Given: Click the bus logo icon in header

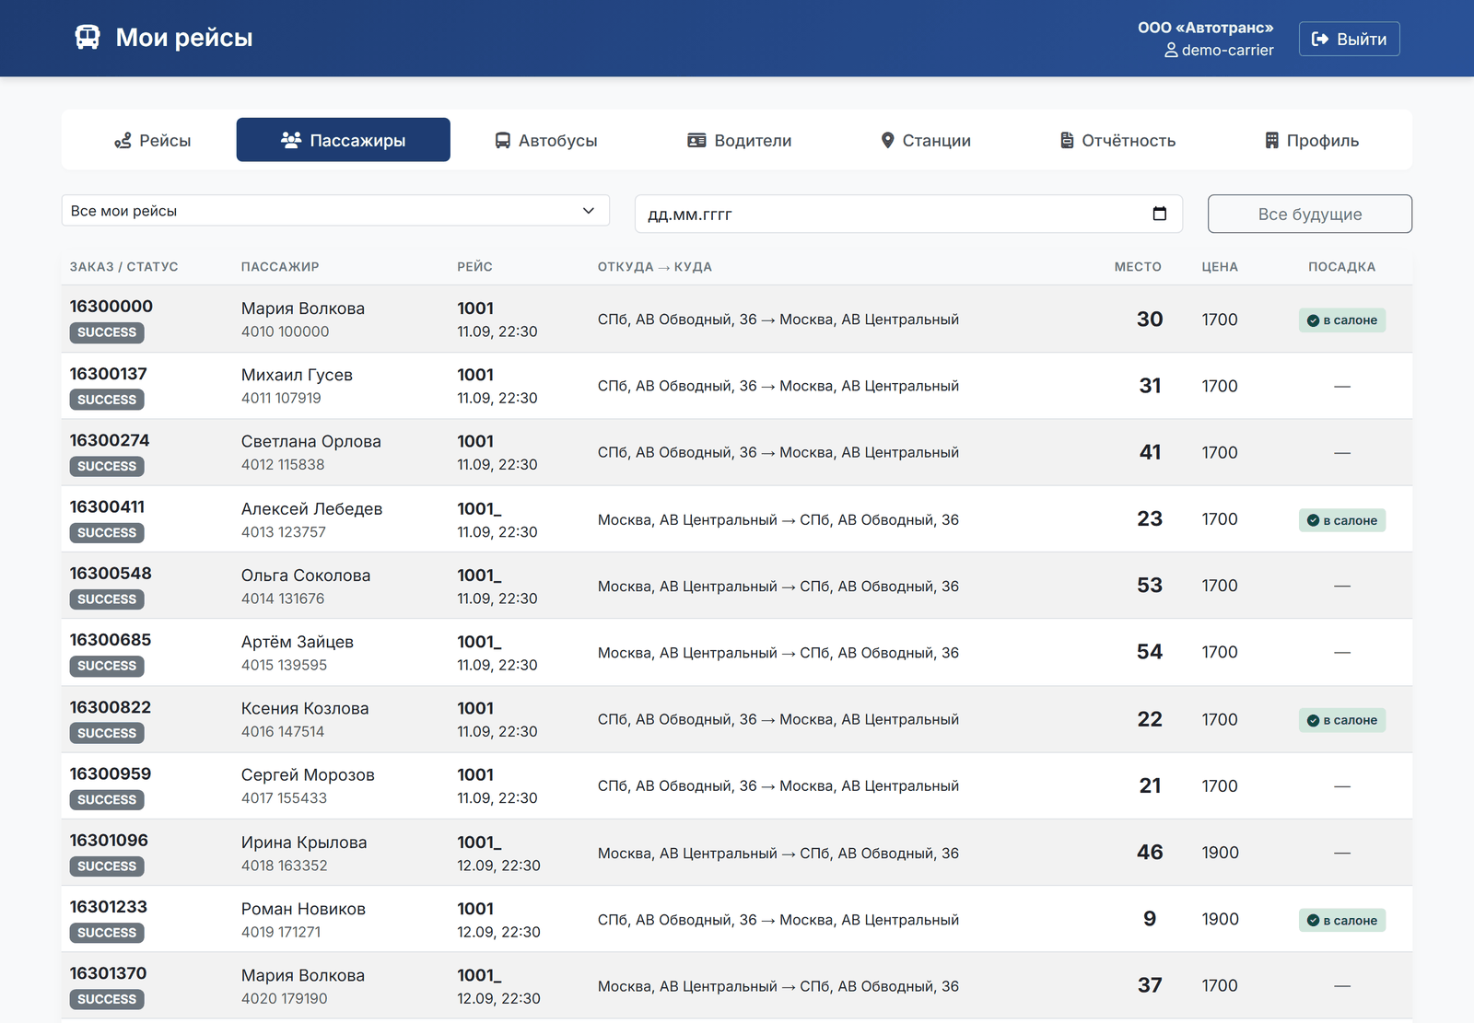Looking at the screenshot, I should point(88,38).
